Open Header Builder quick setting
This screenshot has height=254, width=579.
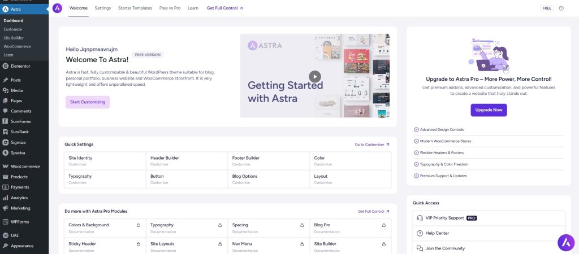(187, 161)
